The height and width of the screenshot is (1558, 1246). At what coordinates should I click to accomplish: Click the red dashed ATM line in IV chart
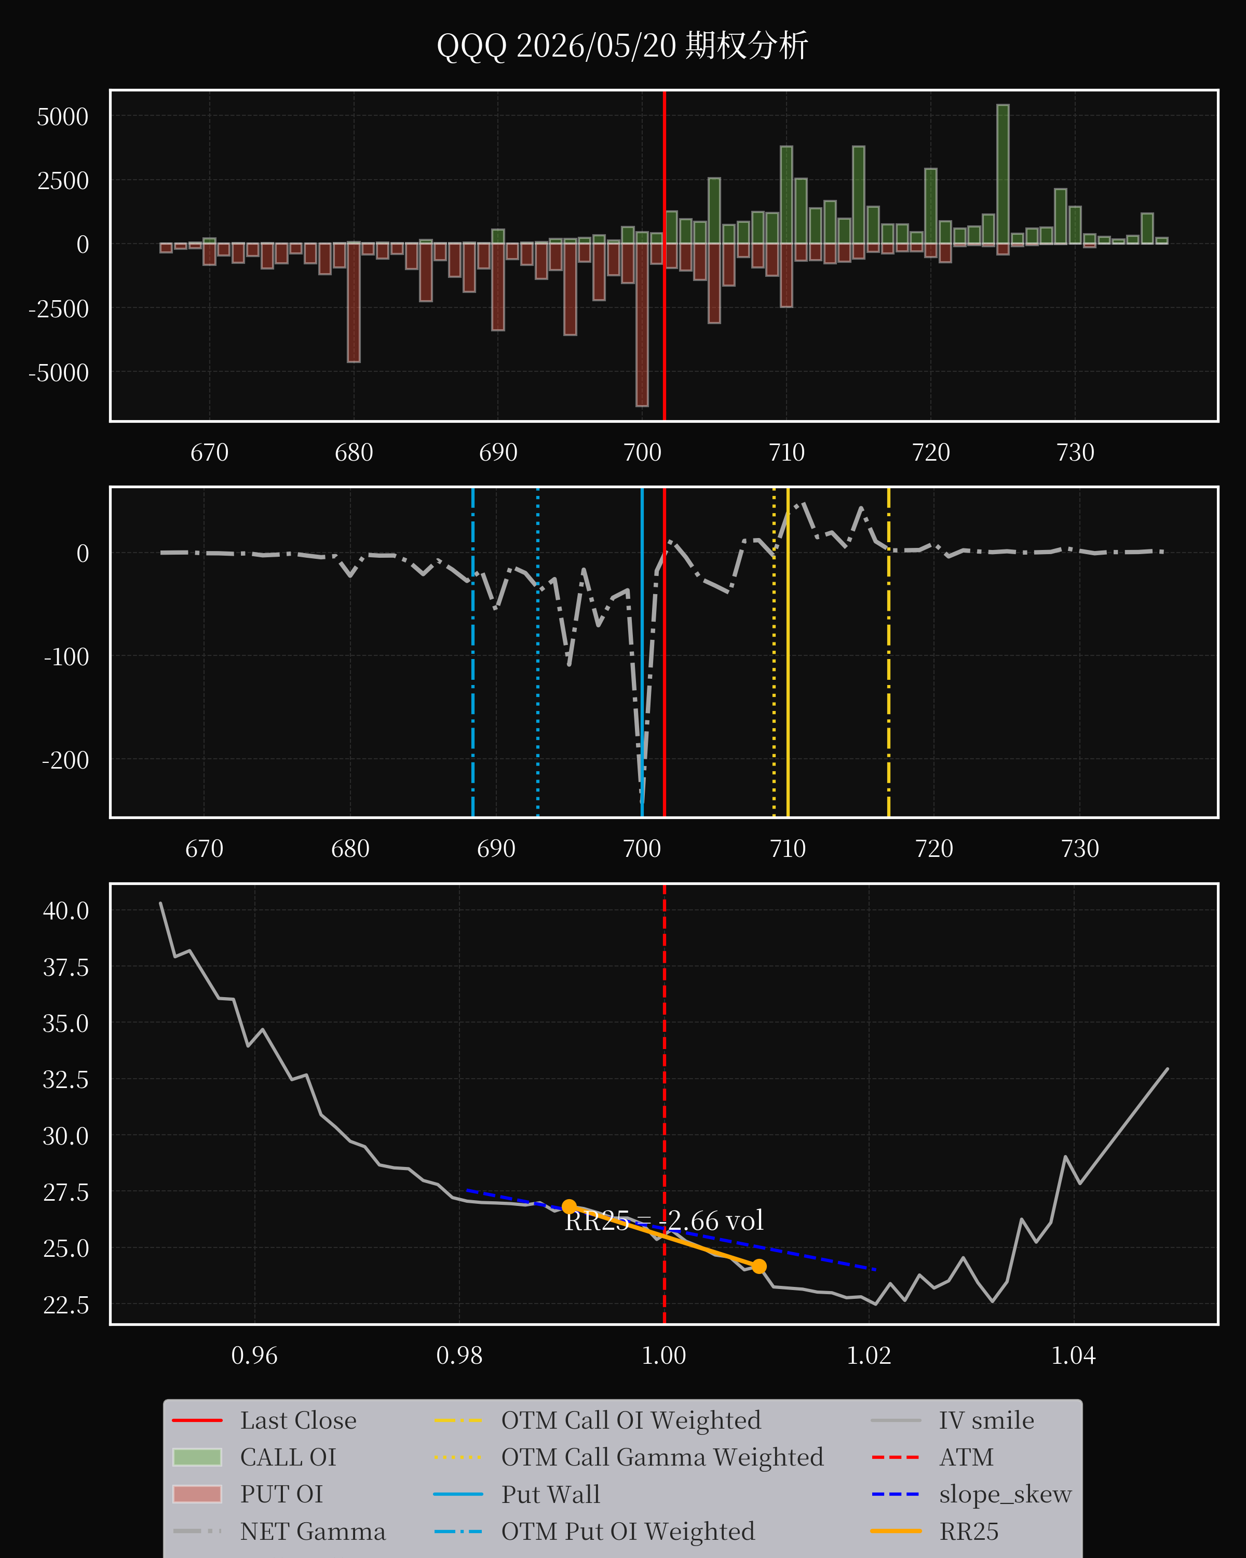click(x=664, y=1104)
